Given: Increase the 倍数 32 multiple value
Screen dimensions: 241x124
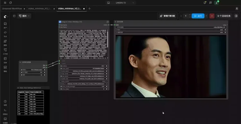Looking at the screenshot, I should pos(45,75).
